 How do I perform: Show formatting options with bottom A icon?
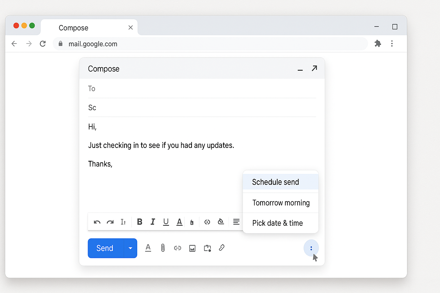click(148, 248)
